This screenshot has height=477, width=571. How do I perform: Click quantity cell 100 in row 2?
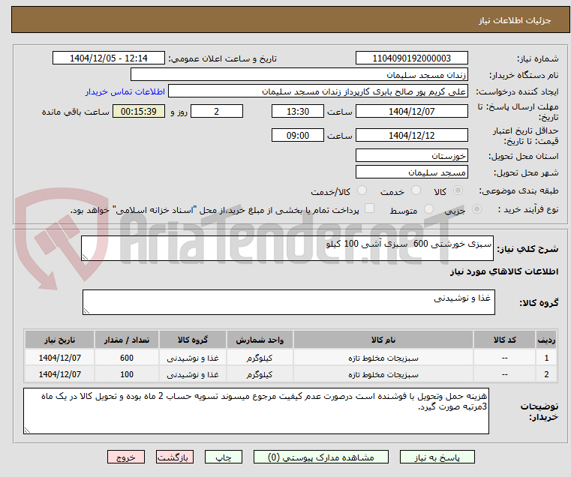[x=126, y=374]
